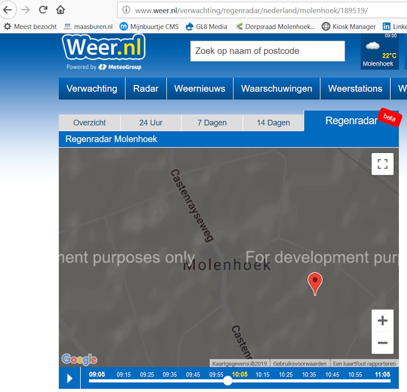Open Gebruiksvoorwaarden link on the map
Viewport: 407px width, 392px height.
click(x=300, y=364)
